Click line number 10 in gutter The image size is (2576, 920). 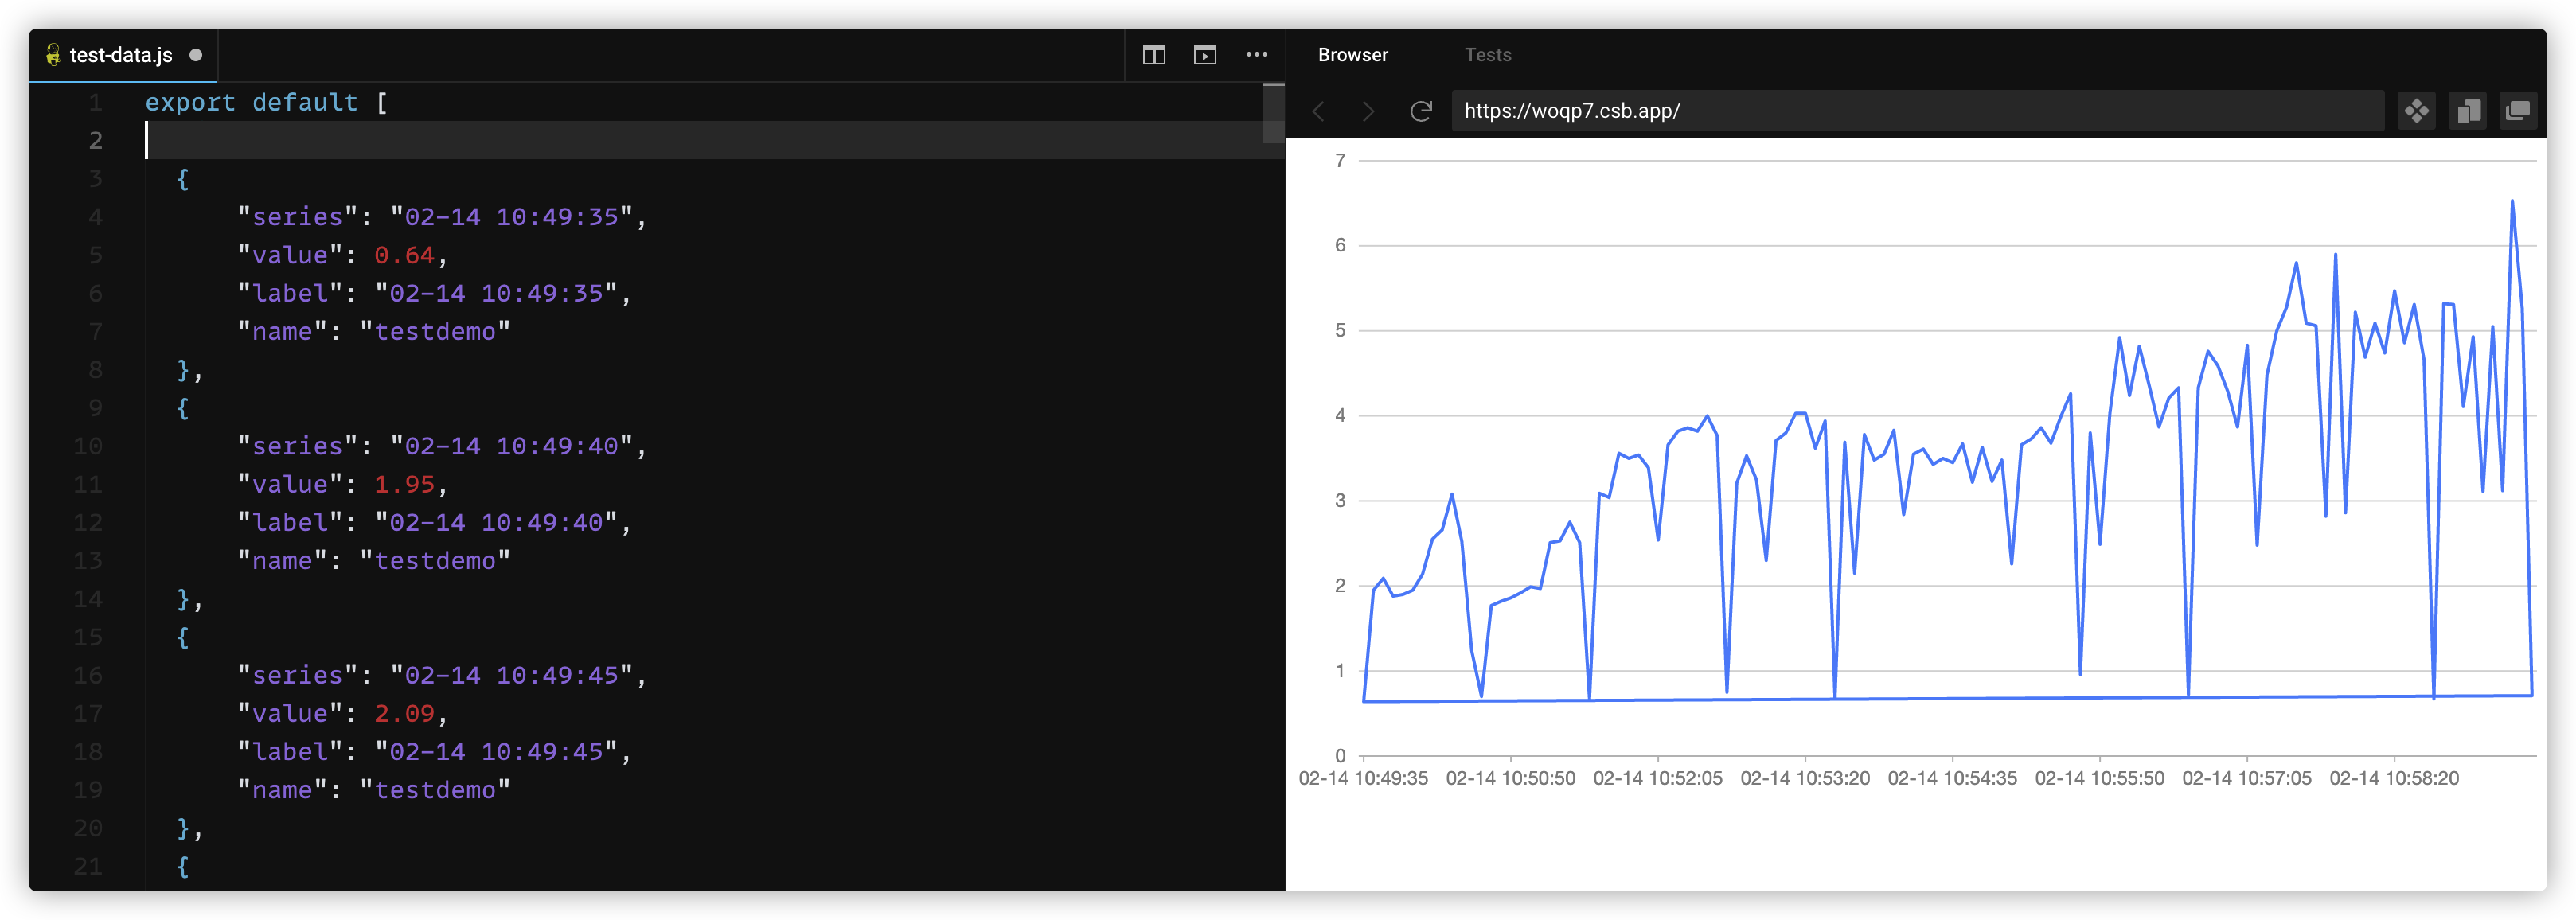(88, 447)
